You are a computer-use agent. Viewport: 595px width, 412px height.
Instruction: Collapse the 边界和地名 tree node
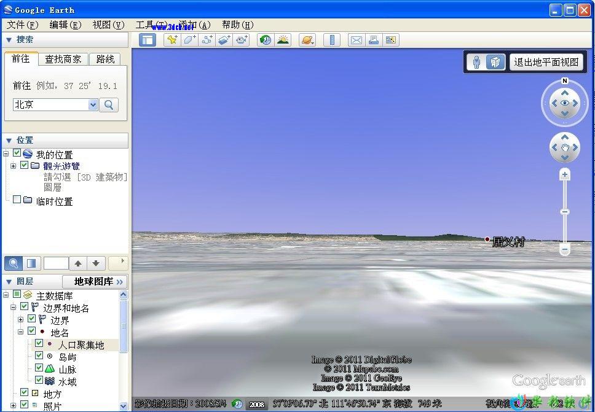point(13,307)
